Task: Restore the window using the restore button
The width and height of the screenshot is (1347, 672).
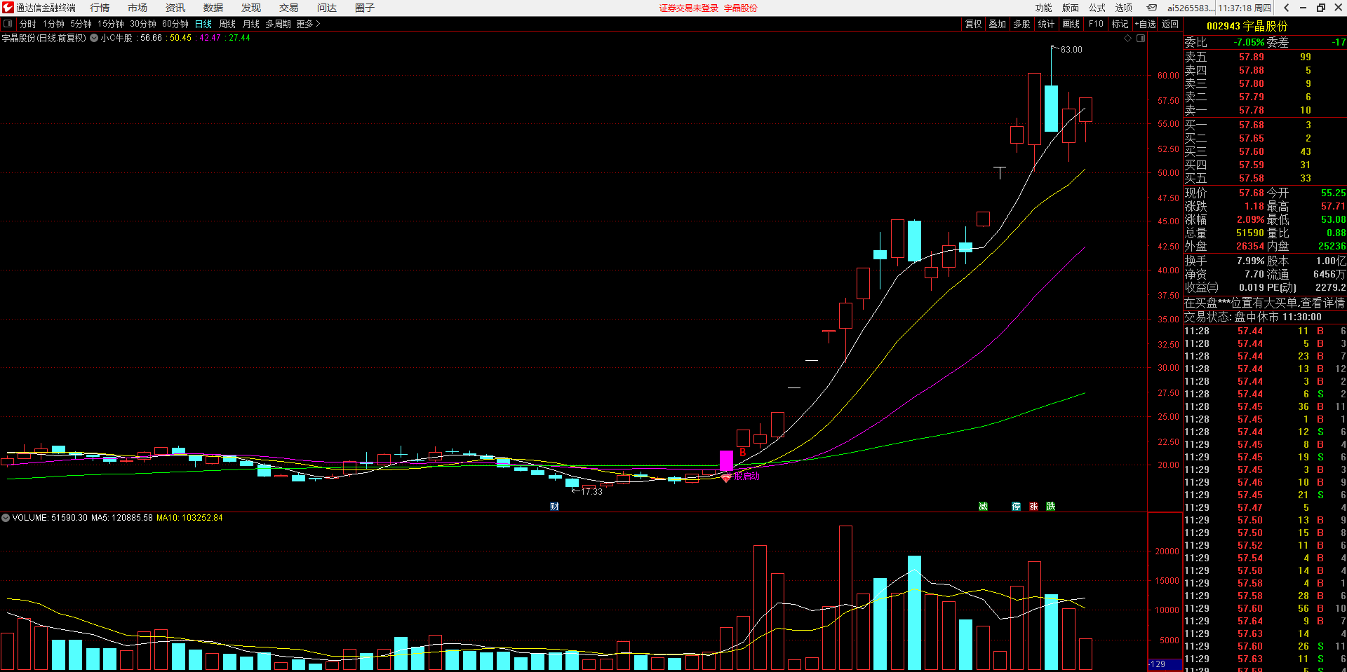Action: click(1321, 8)
